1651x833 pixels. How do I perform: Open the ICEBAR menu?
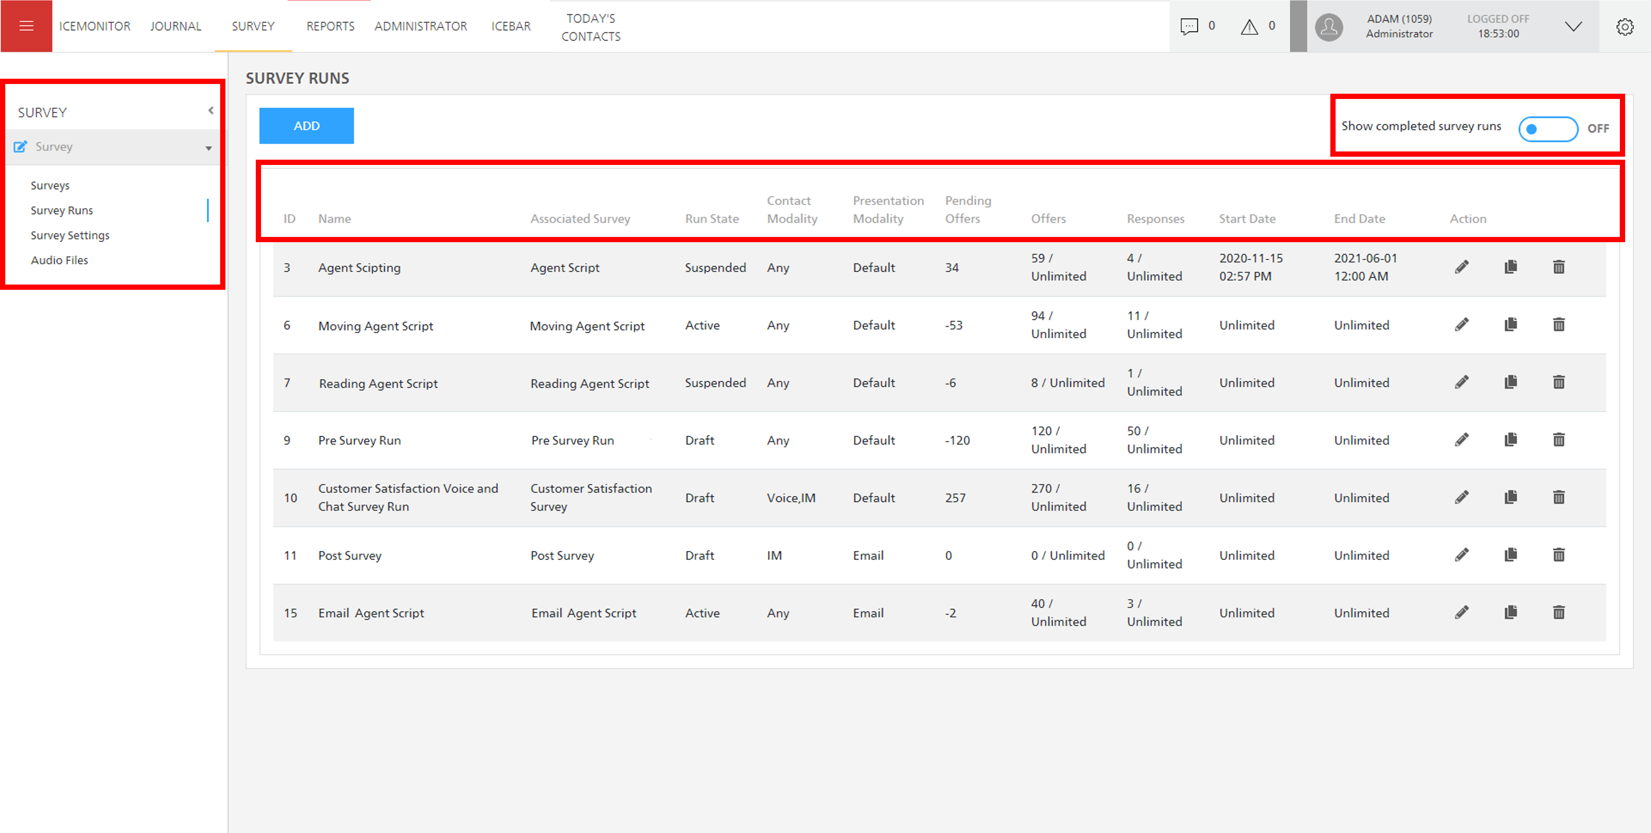point(511,26)
